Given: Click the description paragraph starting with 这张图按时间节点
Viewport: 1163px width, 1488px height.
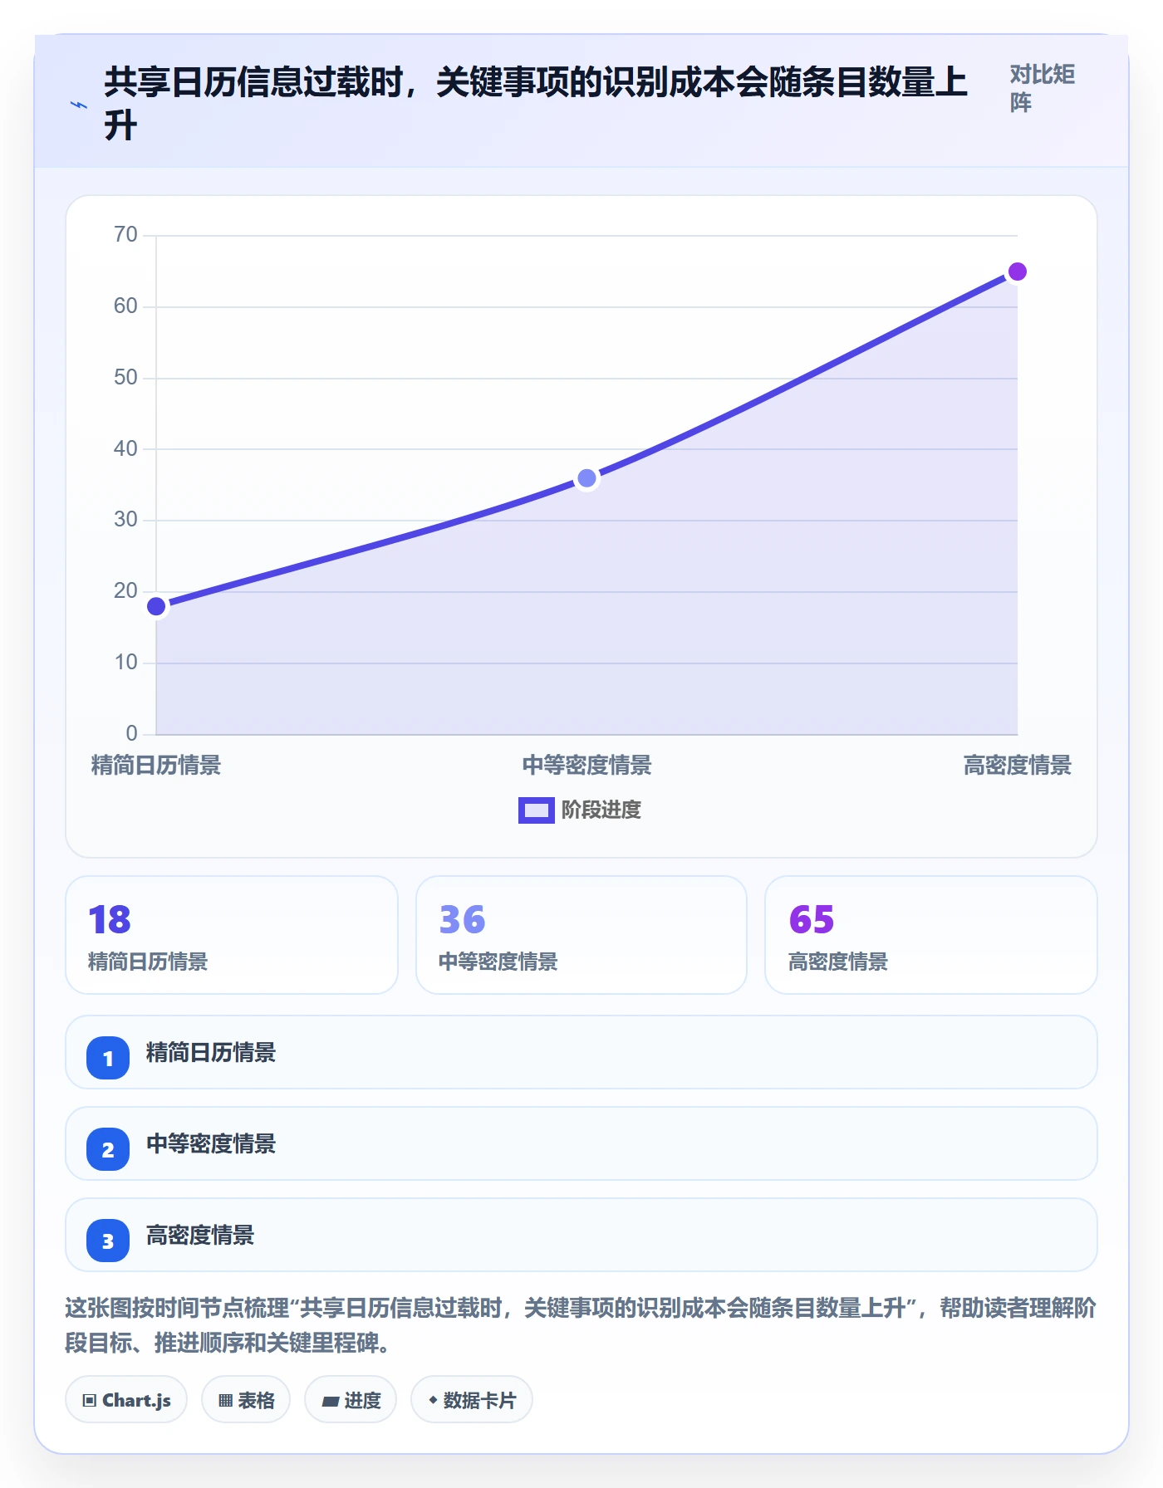Looking at the screenshot, I should 581,1325.
